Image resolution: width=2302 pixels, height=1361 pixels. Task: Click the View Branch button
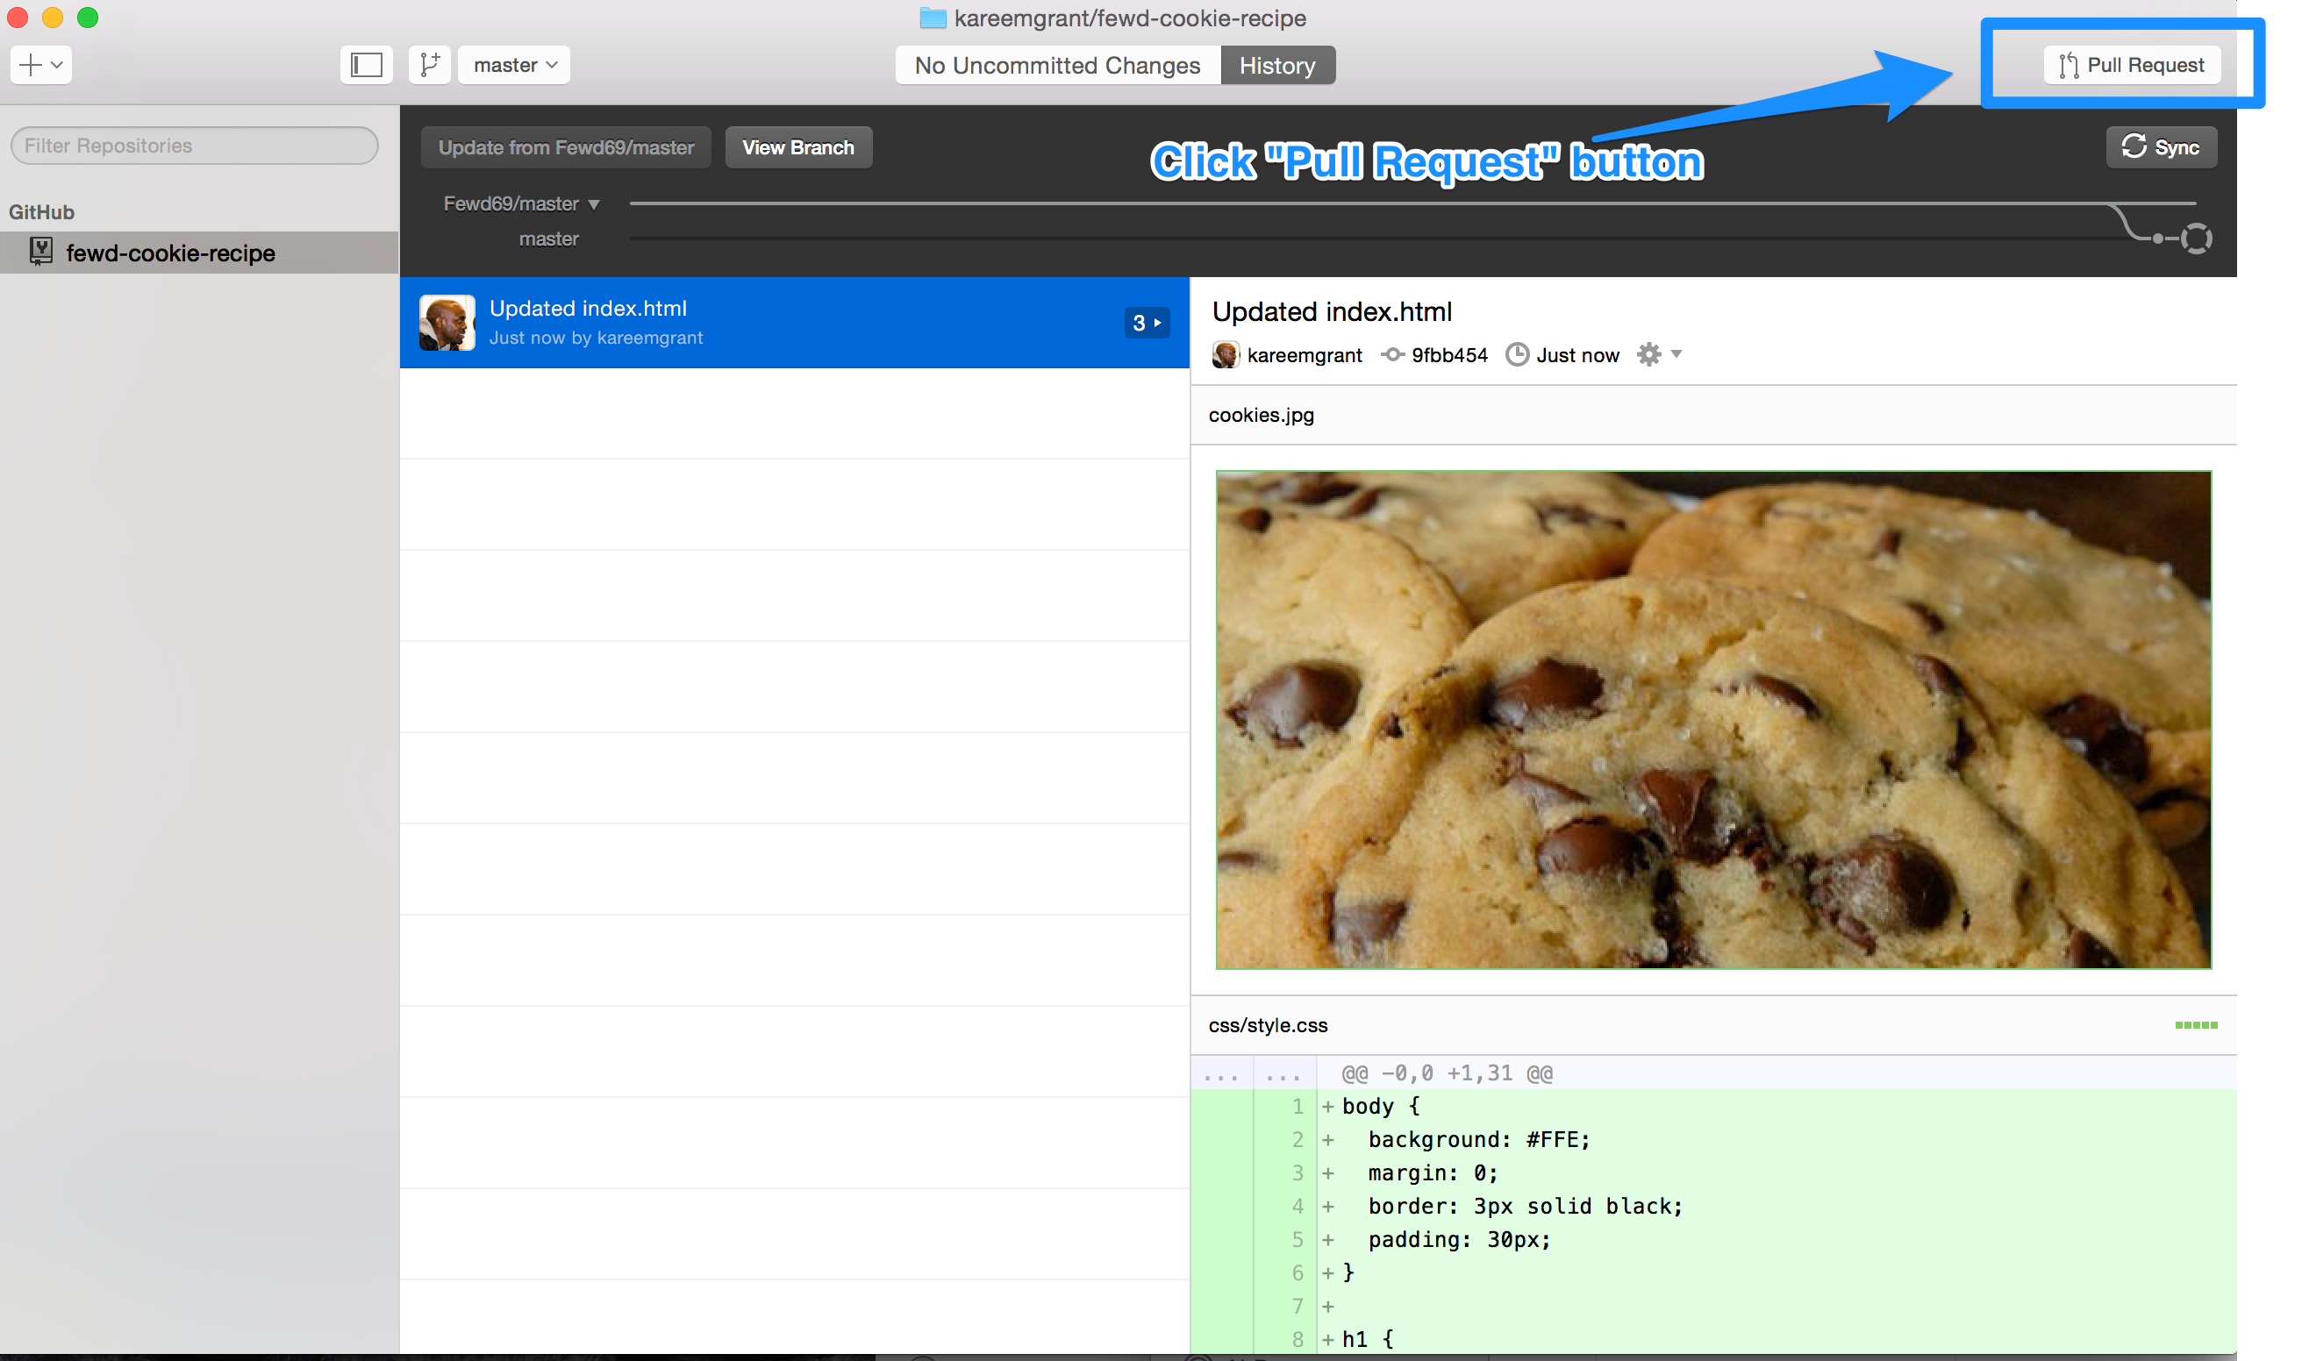pos(797,147)
